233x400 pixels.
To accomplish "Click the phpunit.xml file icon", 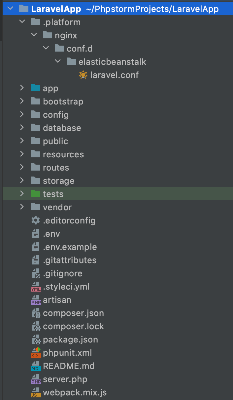I will tap(36, 353).
